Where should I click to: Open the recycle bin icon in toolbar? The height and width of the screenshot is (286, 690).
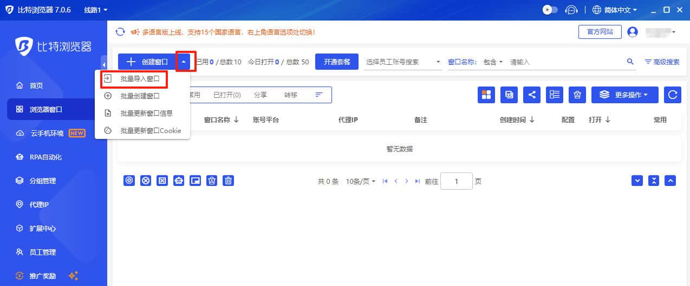577,95
